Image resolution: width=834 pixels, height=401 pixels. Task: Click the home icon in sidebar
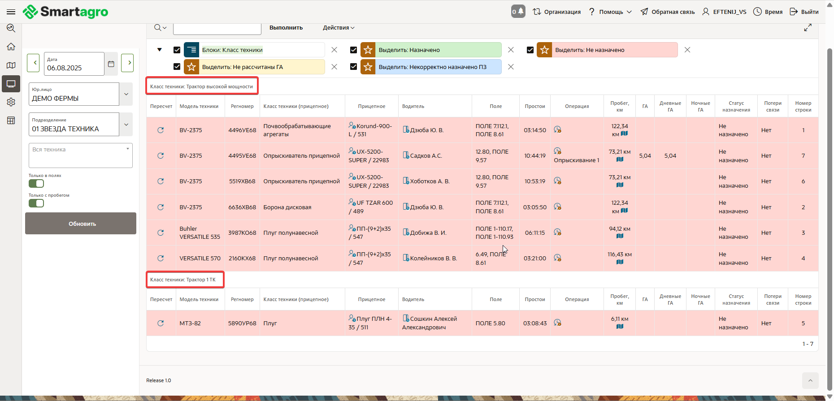tap(11, 47)
